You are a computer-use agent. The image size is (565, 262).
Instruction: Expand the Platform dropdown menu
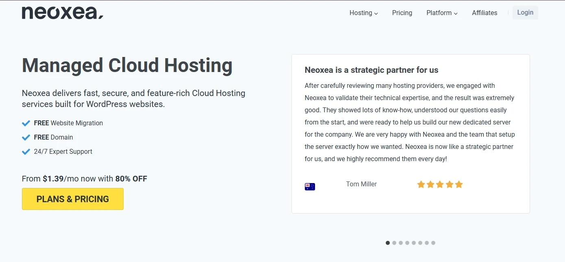pos(442,13)
